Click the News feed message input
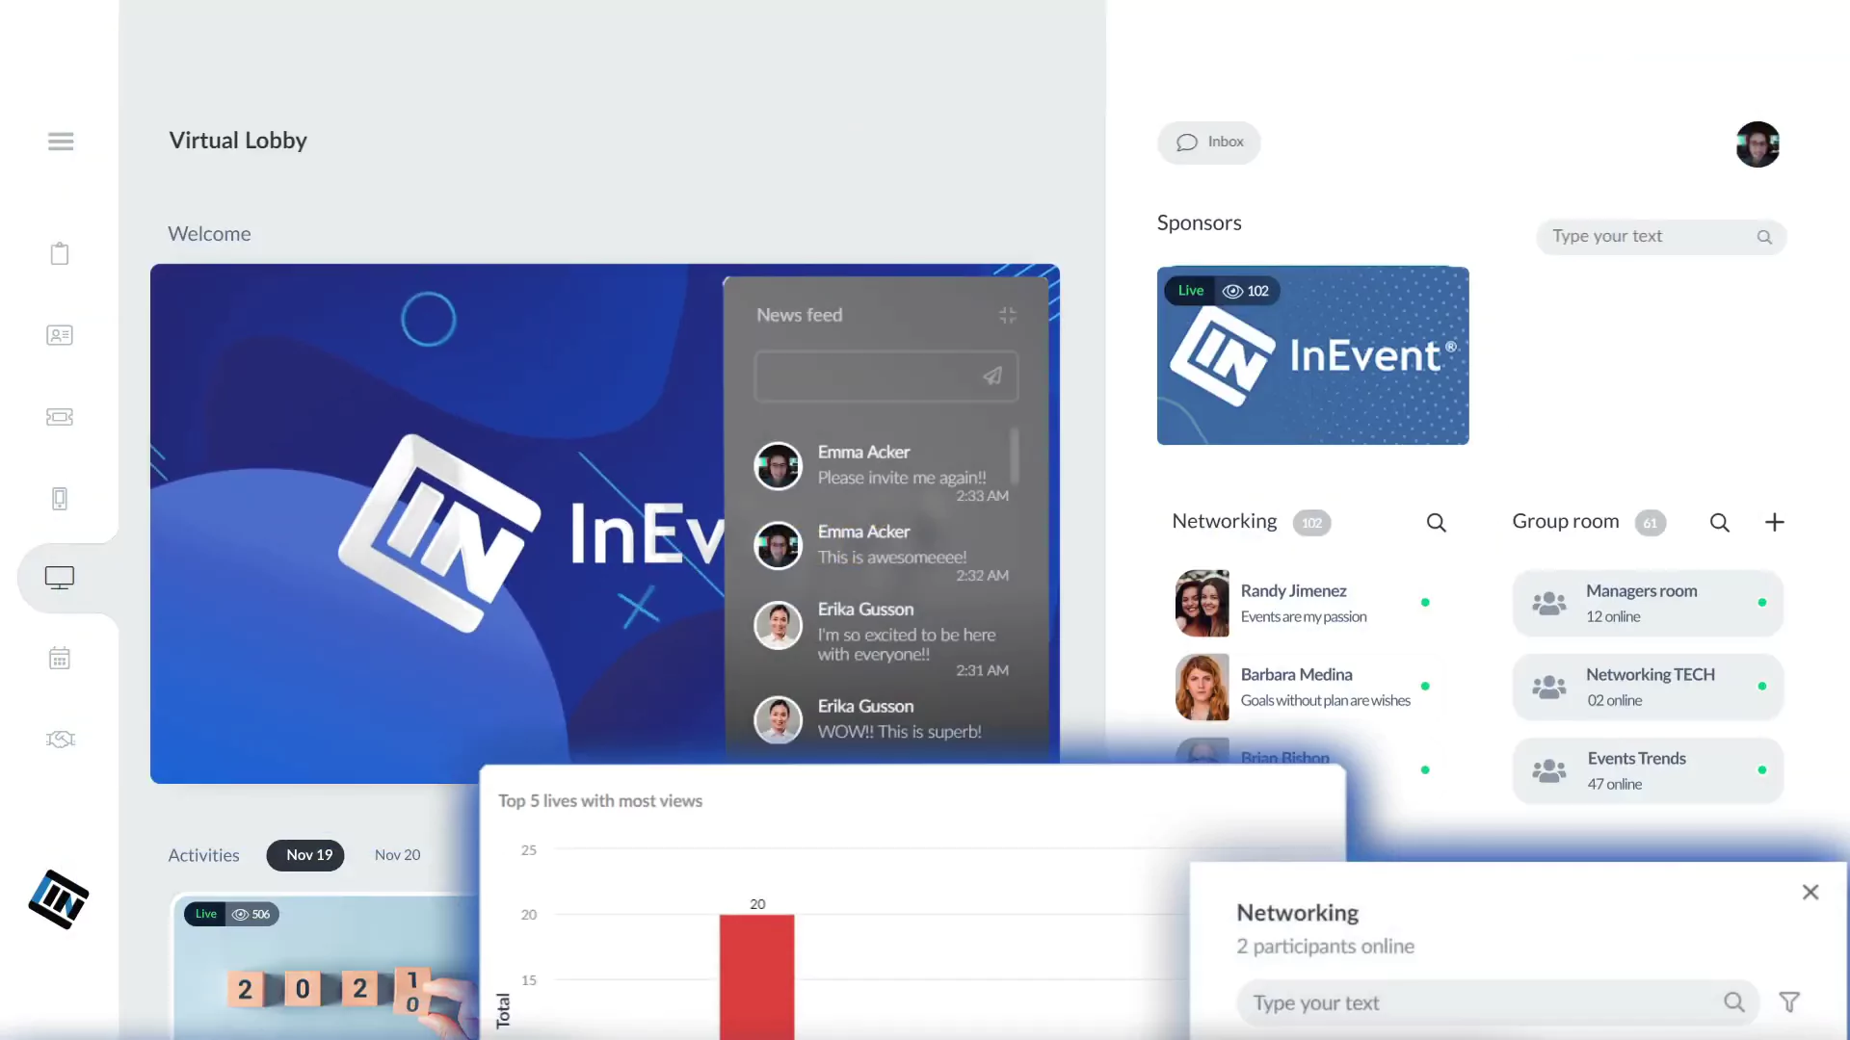1850x1040 pixels. click(x=886, y=377)
